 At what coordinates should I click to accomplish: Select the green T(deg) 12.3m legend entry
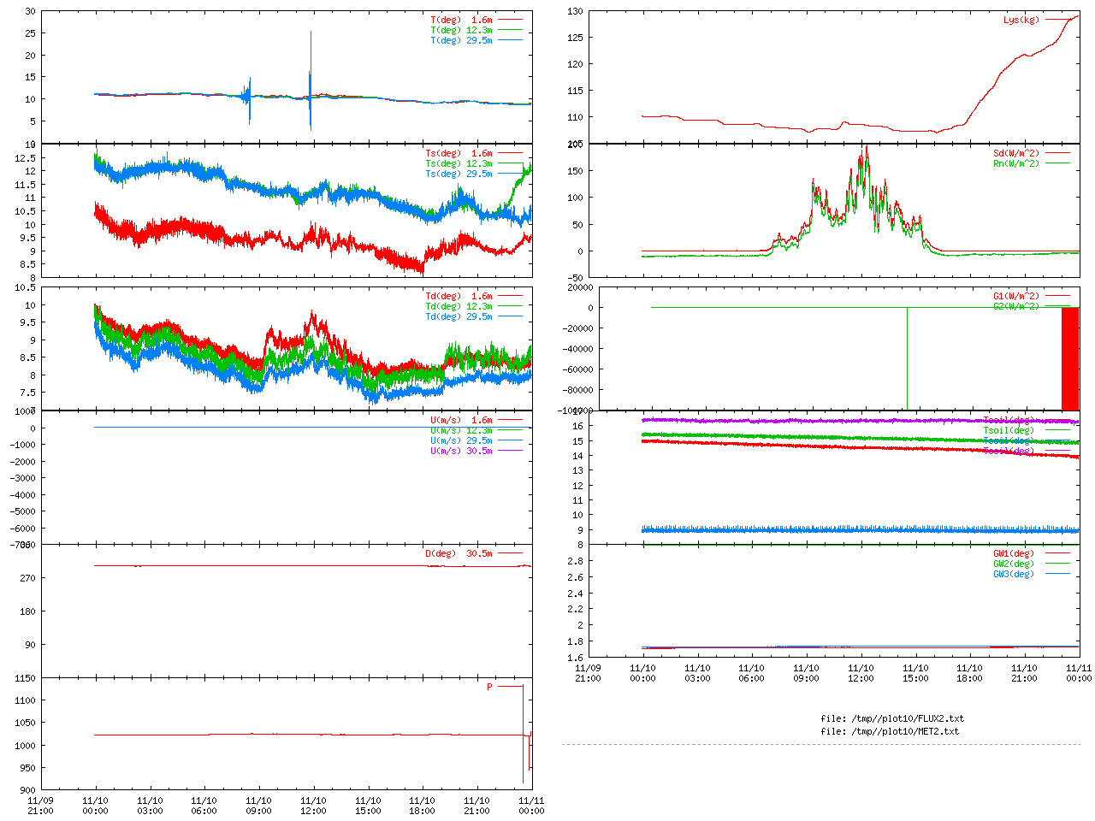(462, 30)
